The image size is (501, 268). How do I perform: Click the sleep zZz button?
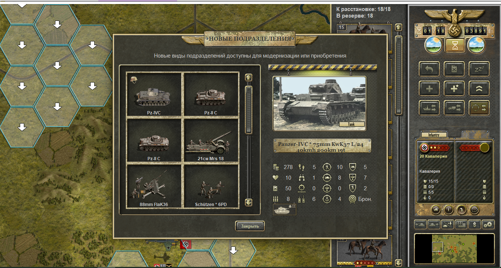pos(479,69)
